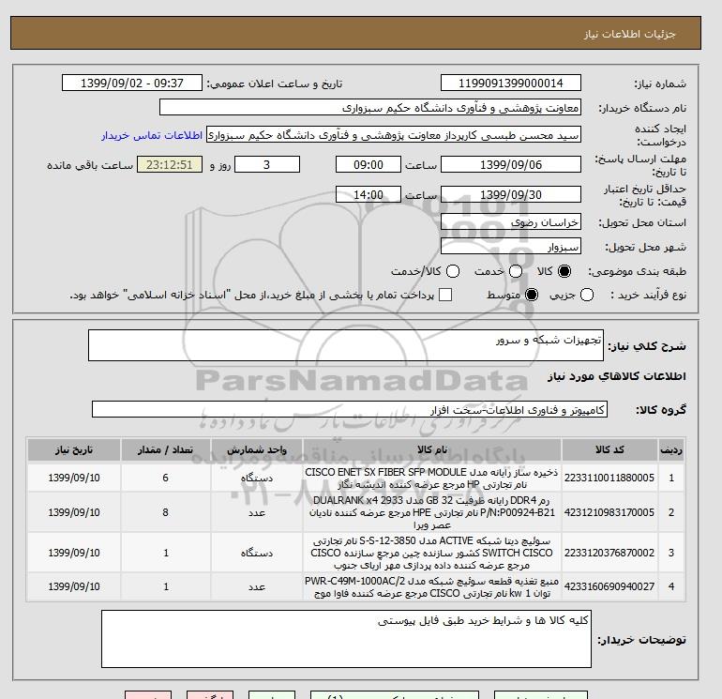Click the واحد شمارش column header
The image size is (722, 699).
[257, 450]
